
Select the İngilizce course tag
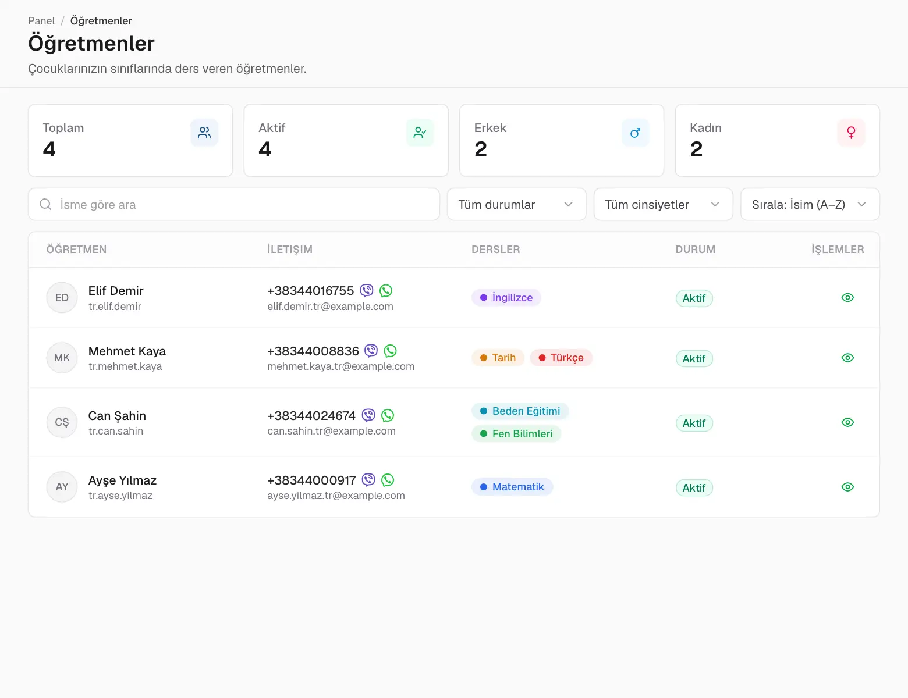pos(506,298)
